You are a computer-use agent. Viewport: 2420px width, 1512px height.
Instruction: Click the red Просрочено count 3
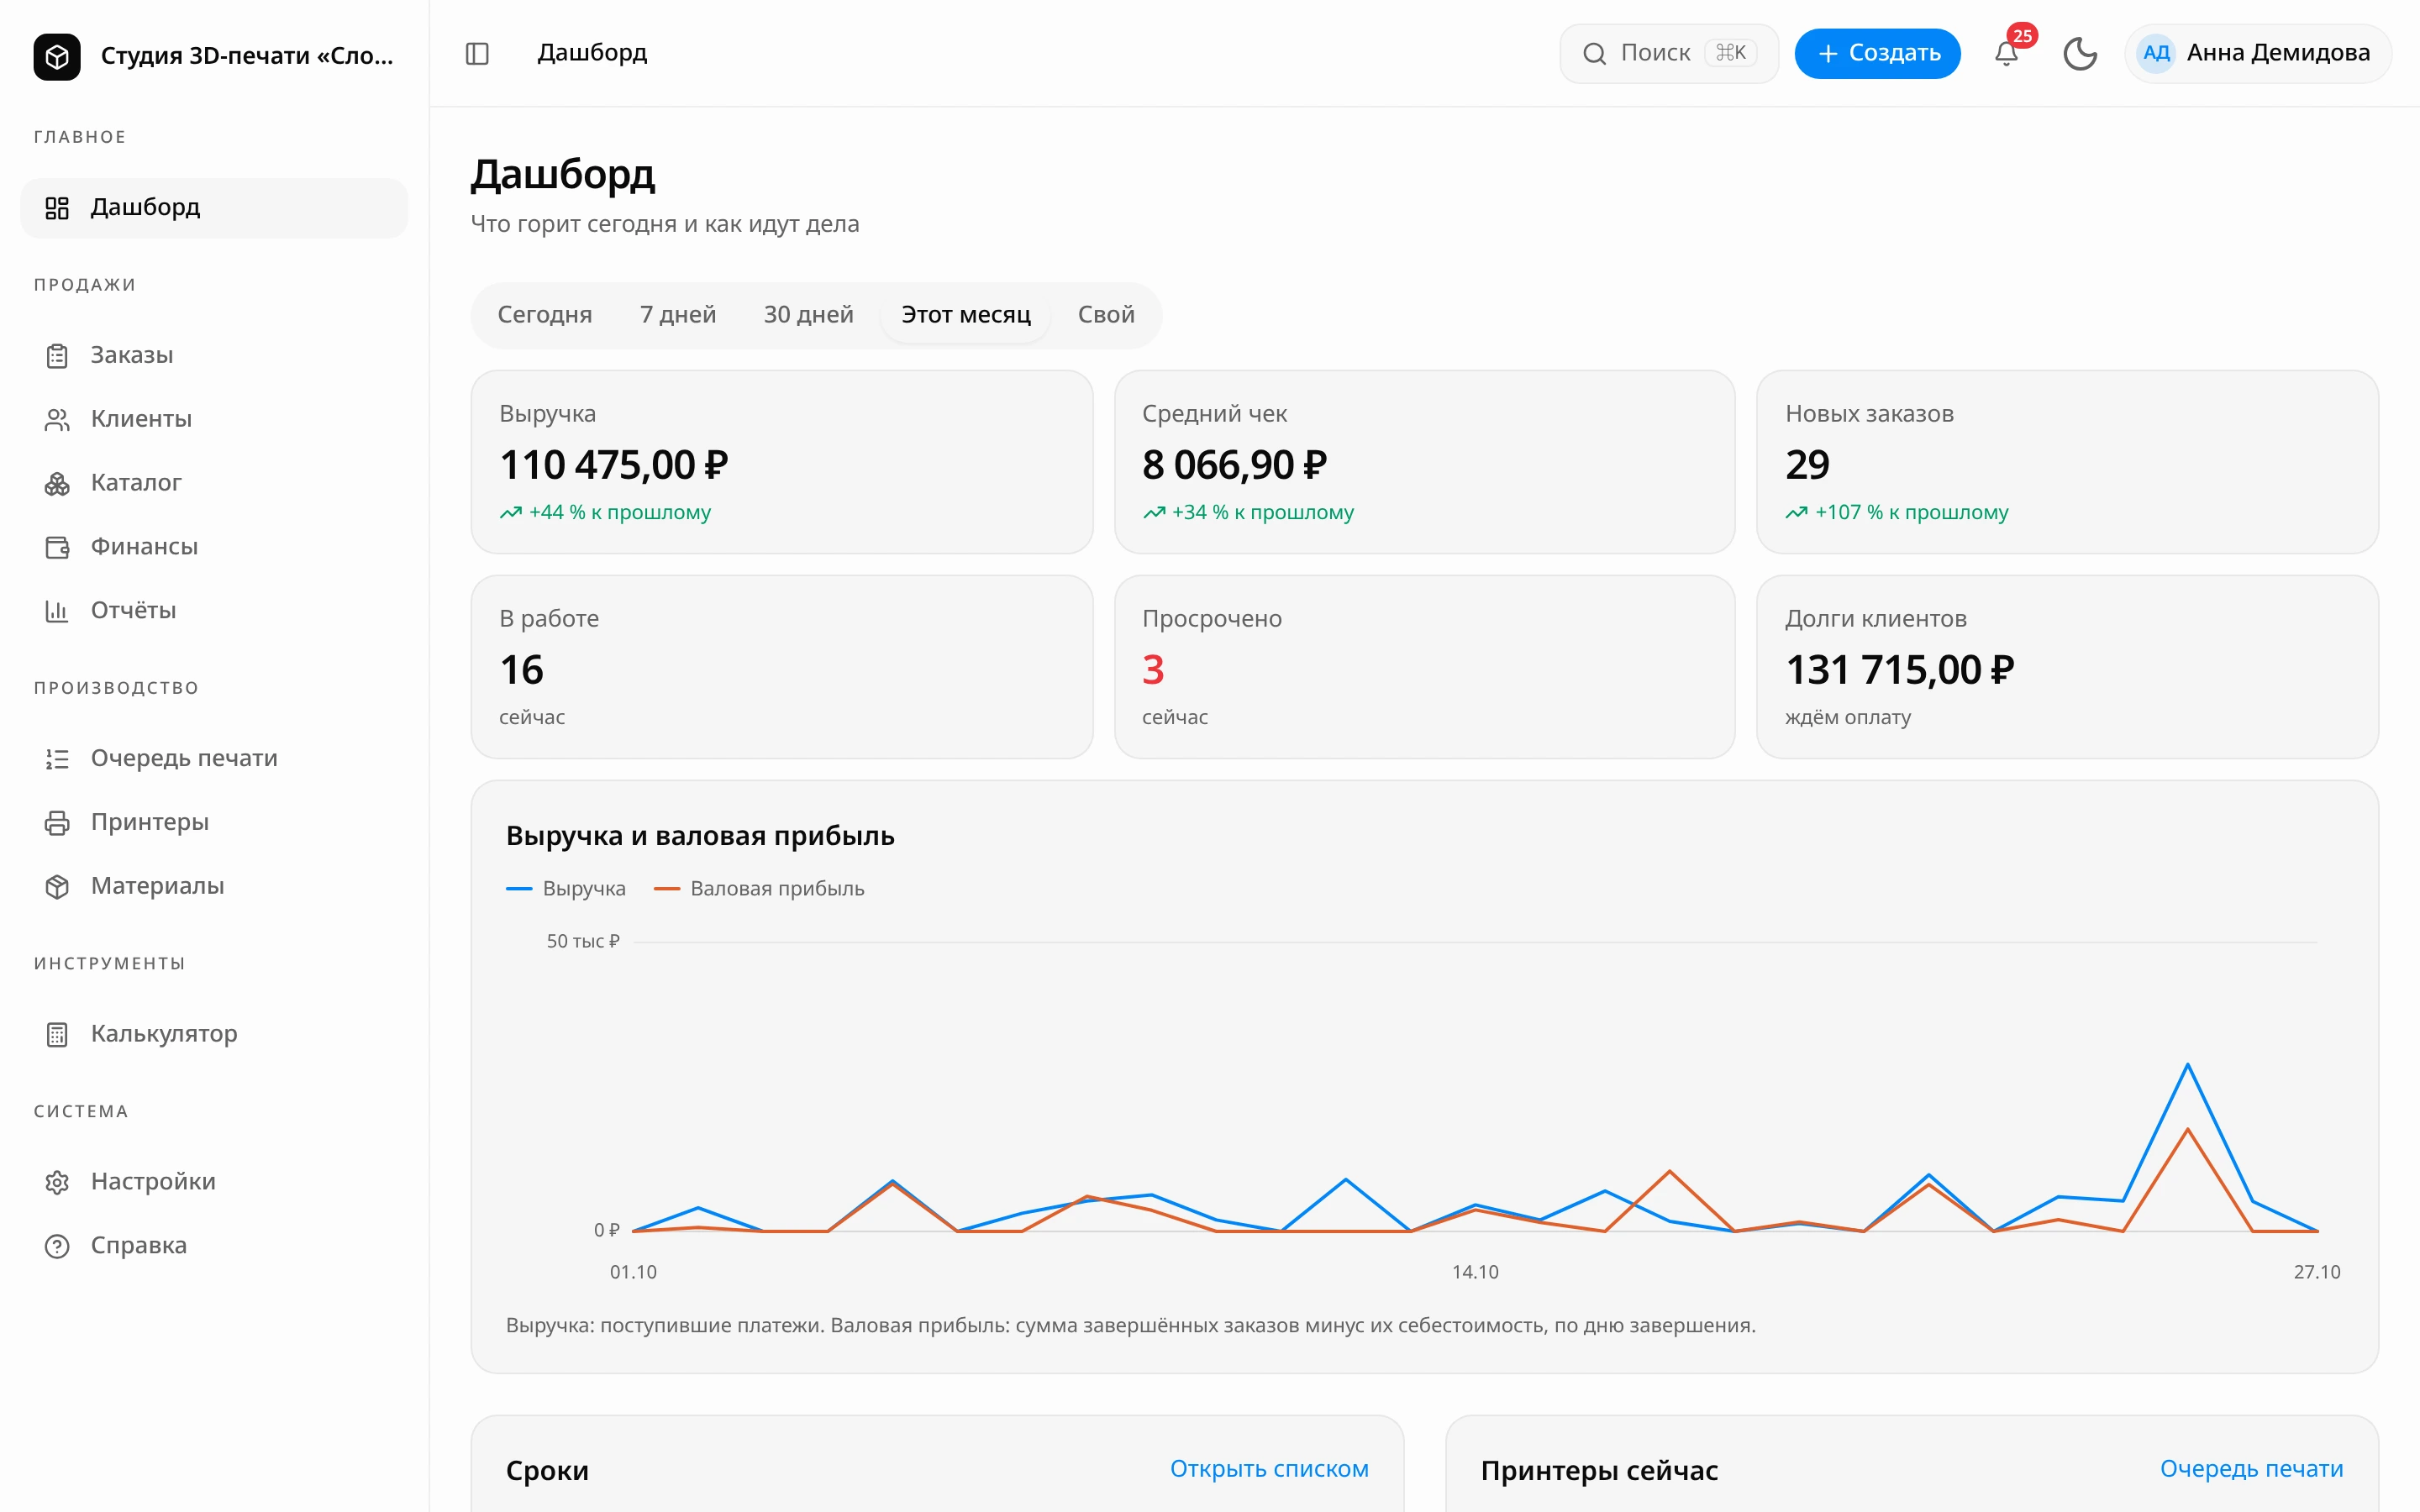(1153, 669)
